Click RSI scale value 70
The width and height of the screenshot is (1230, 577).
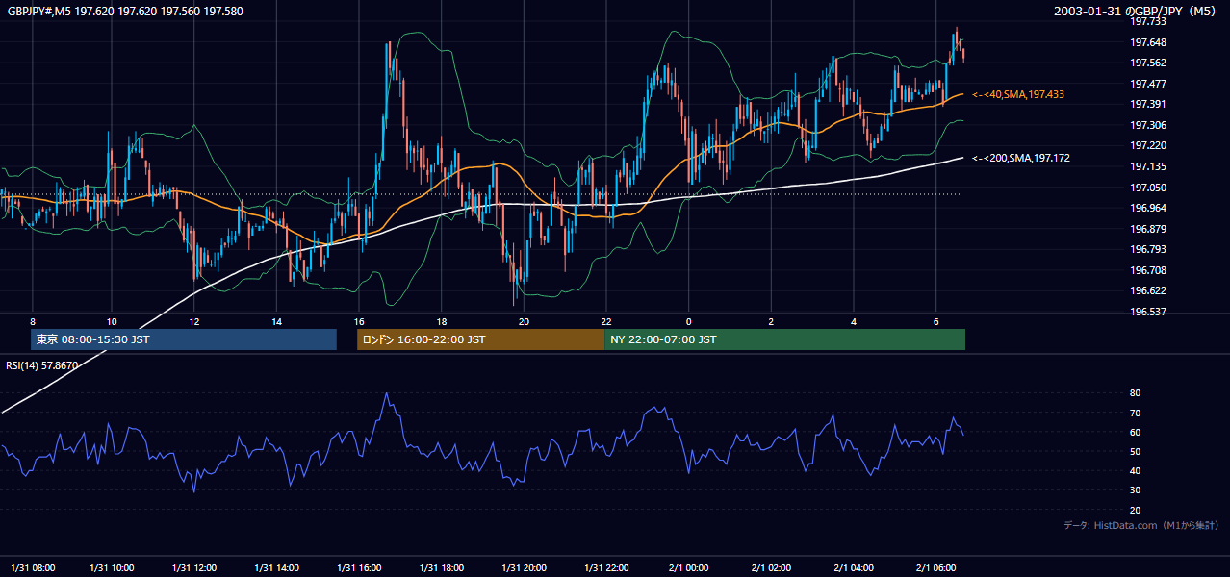click(1135, 413)
